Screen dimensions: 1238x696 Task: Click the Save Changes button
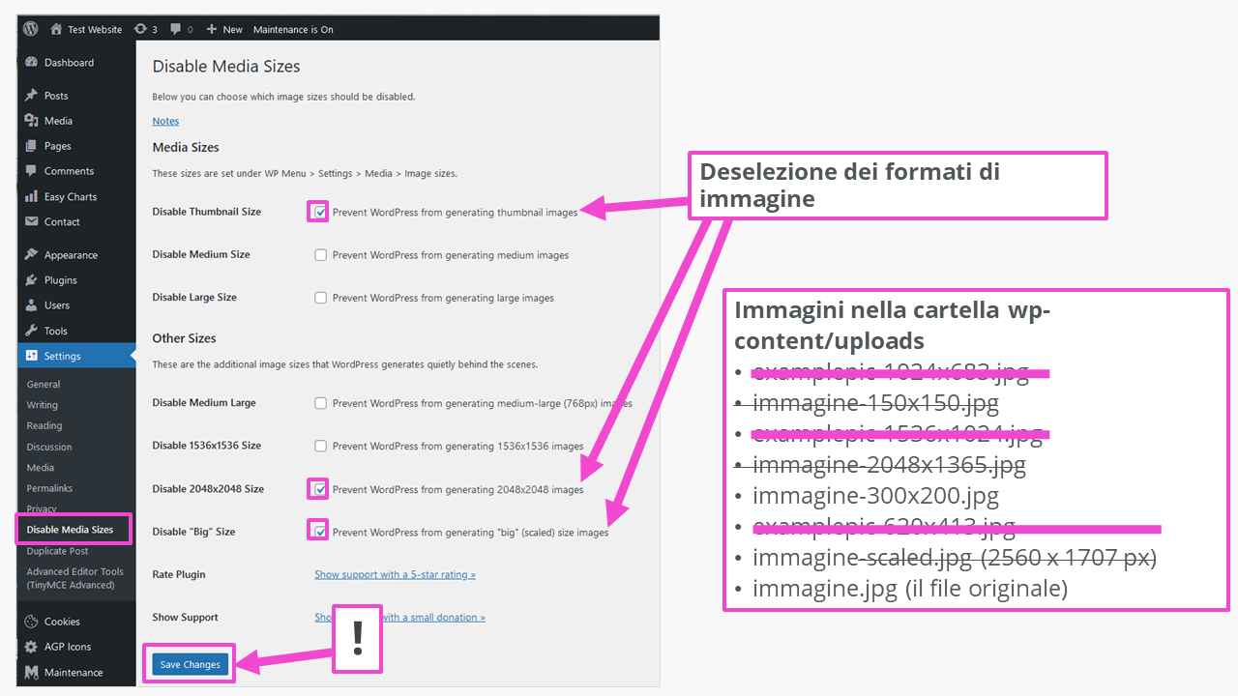[191, 664]
